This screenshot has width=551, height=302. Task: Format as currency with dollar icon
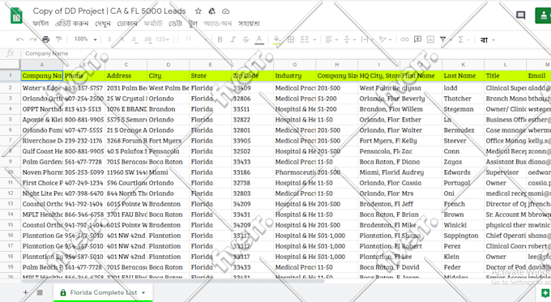pyautogui.click(x=109, y=40)
